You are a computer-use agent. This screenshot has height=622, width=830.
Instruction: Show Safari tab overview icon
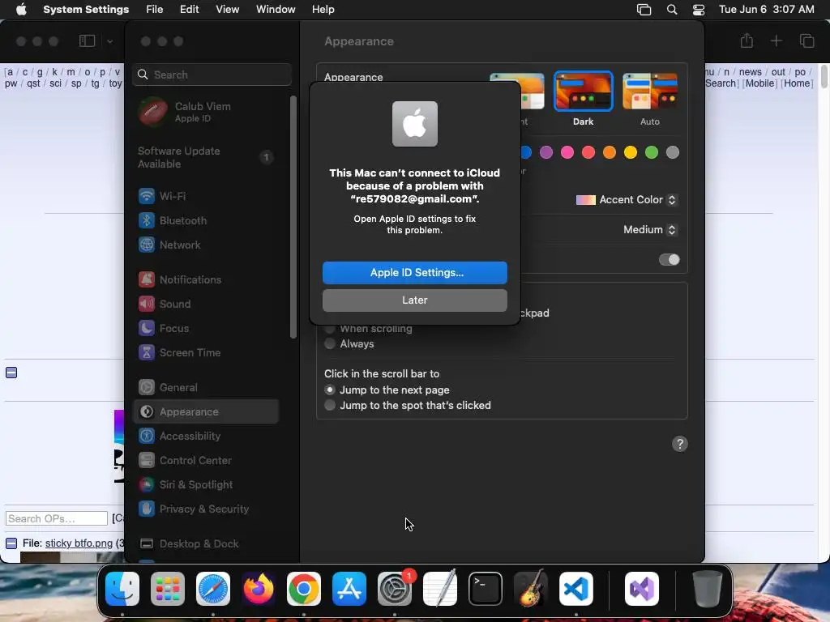(806, 40)
